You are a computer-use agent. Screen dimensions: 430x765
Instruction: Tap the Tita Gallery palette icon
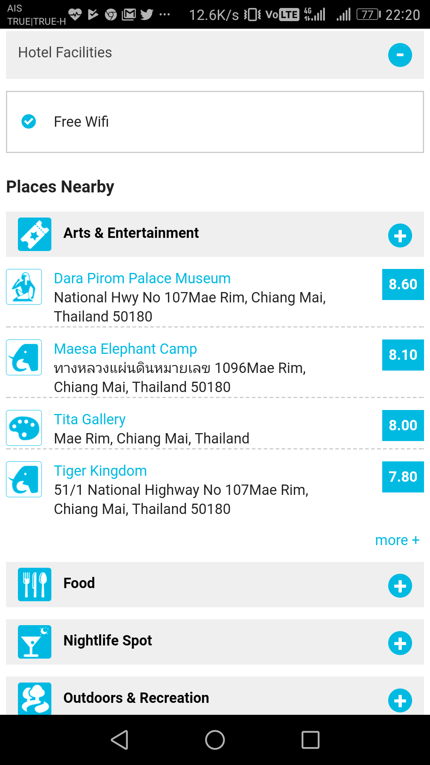24,428
